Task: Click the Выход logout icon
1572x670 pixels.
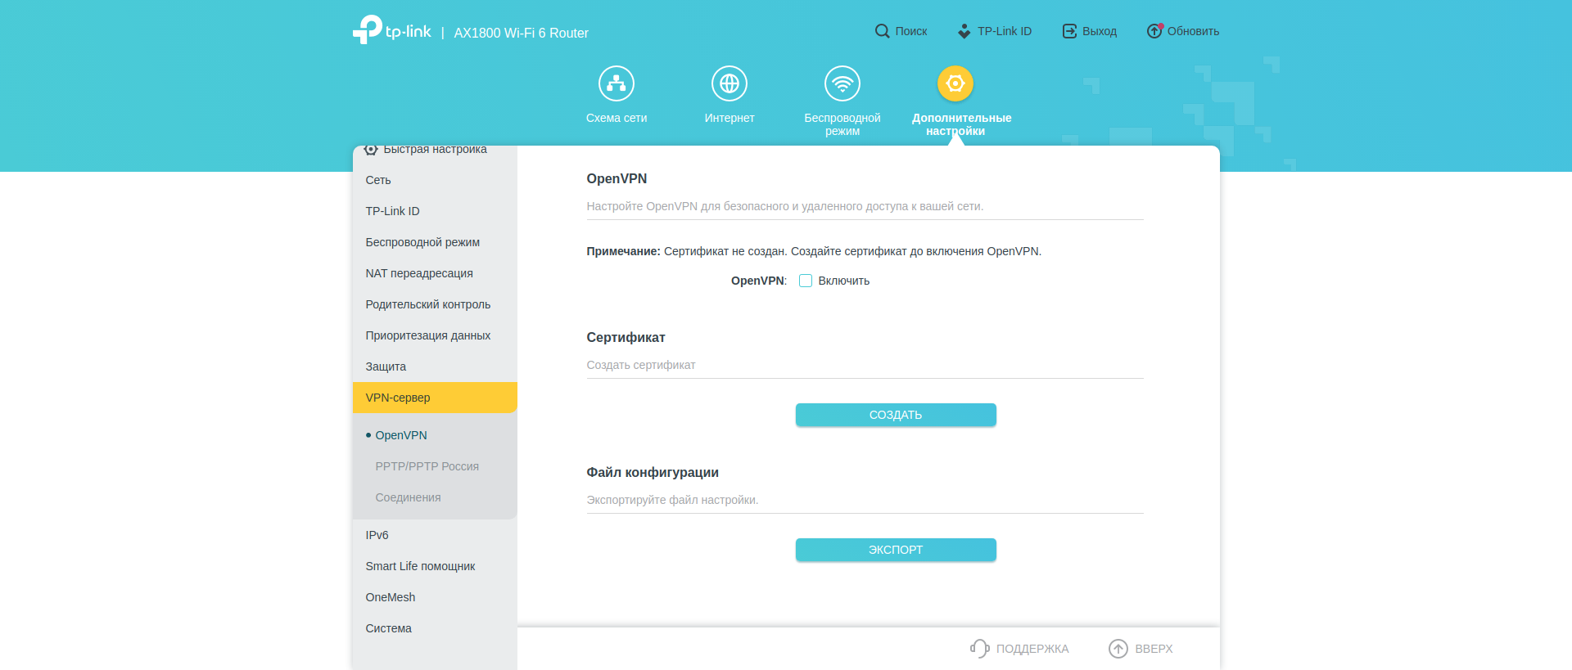Action: pyautogui.click(x=1069, y=31)
